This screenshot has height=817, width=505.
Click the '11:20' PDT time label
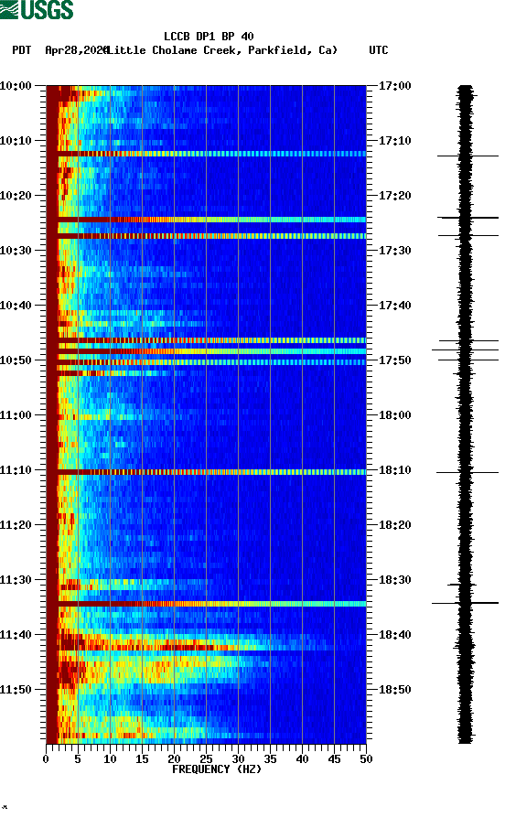click(x=16, y=525)
